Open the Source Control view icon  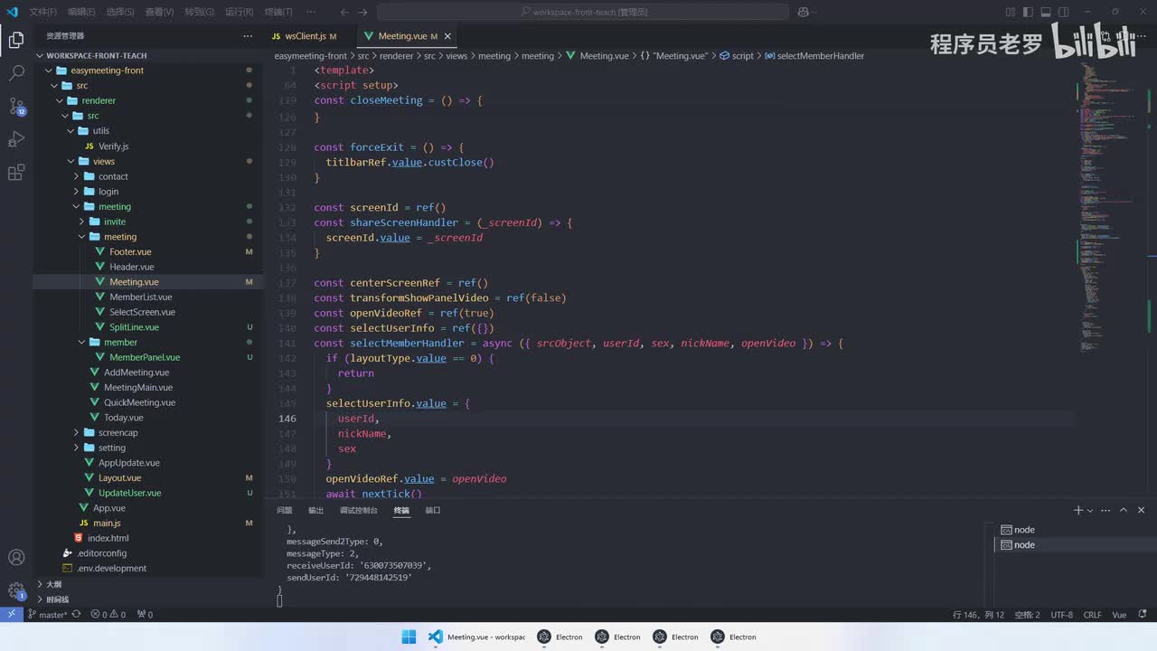coord(16,107)
